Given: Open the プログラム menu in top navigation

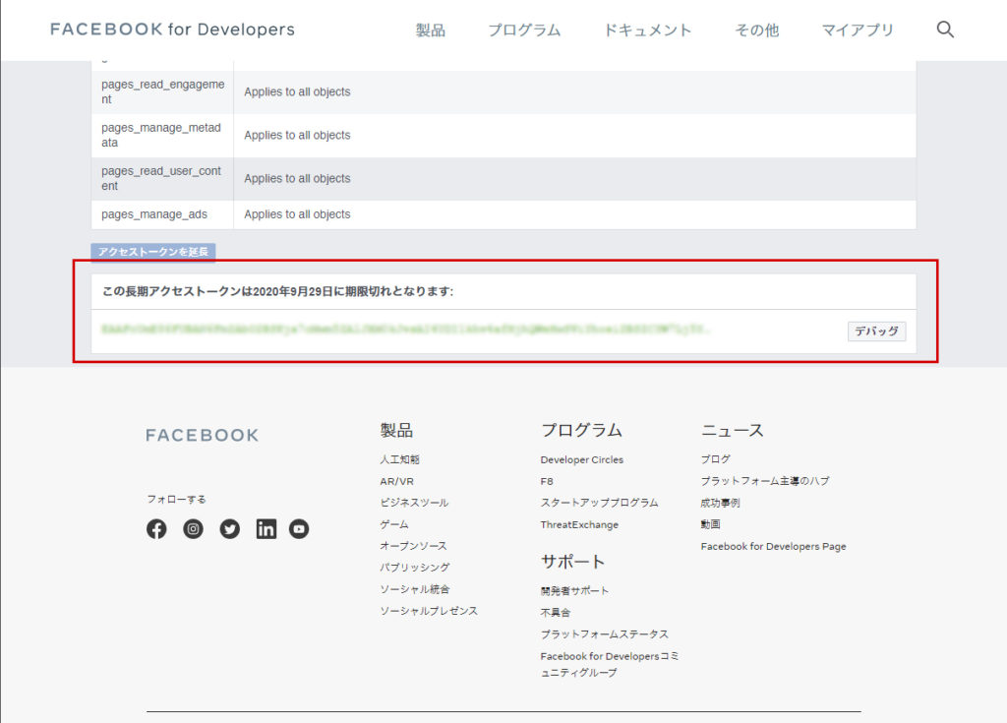Looking at the screenshot, I should [x=524, y=30].
